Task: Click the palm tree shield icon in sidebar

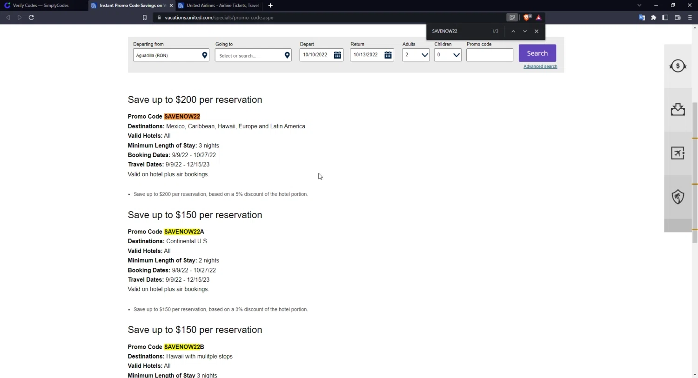Action: click(678, 197)
